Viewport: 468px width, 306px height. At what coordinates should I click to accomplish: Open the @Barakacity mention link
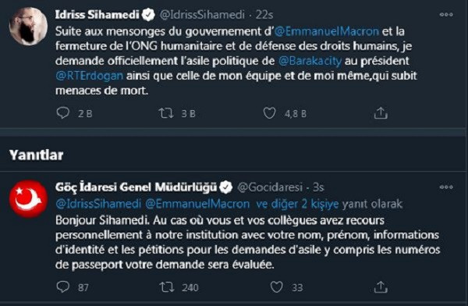310,61
